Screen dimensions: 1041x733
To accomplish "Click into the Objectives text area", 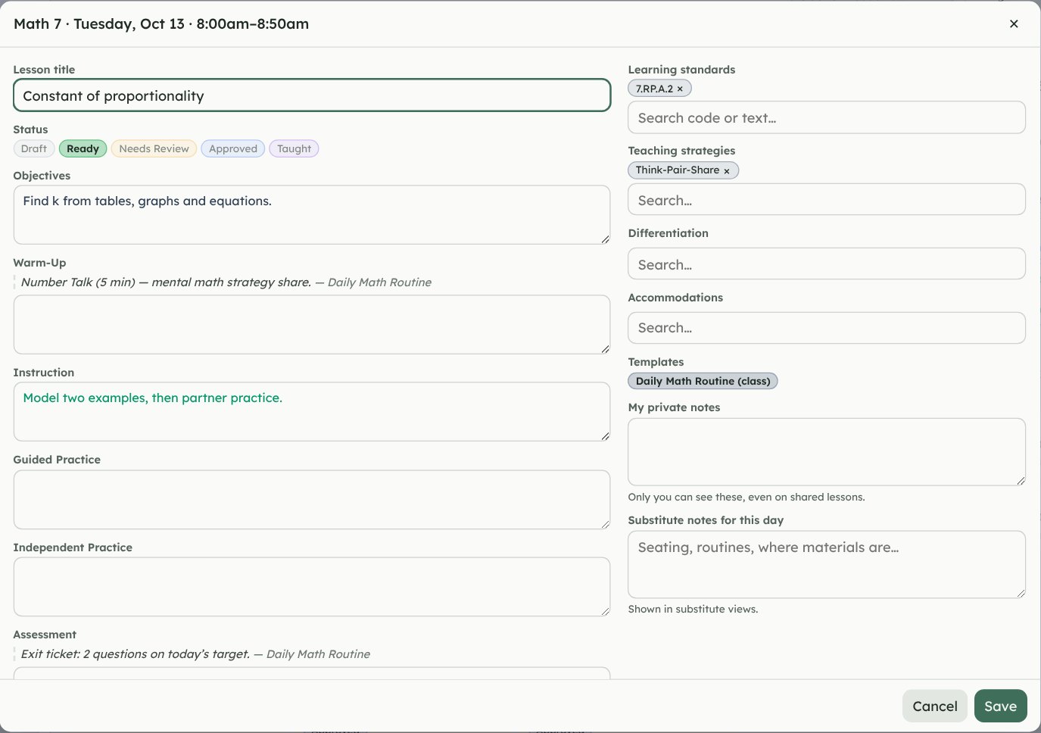I will [312, 215].
